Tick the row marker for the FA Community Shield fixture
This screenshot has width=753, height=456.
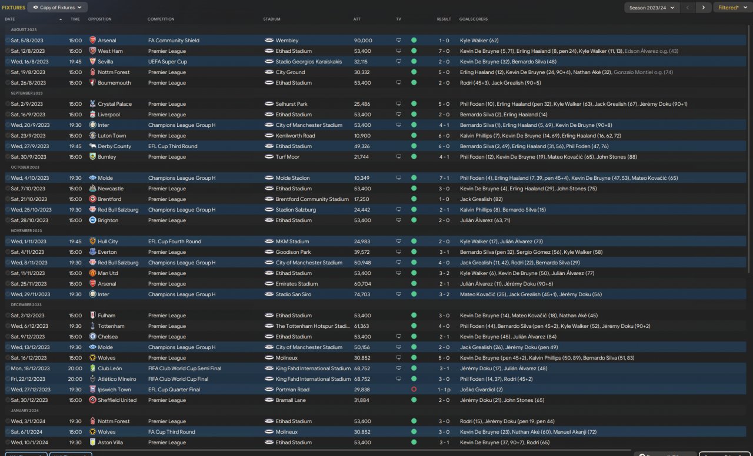click(8, 41)
